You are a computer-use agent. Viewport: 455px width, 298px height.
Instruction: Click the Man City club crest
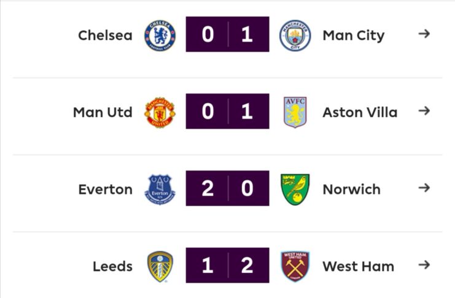(x=295, y=35)
